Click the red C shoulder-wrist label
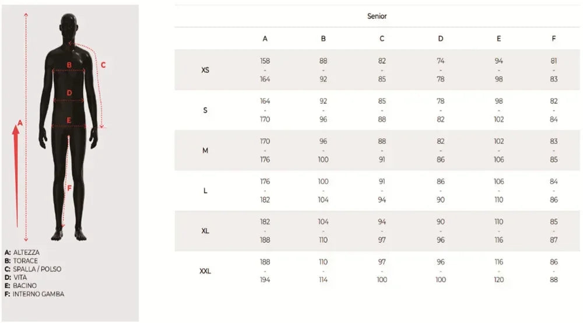 point(103,65)
